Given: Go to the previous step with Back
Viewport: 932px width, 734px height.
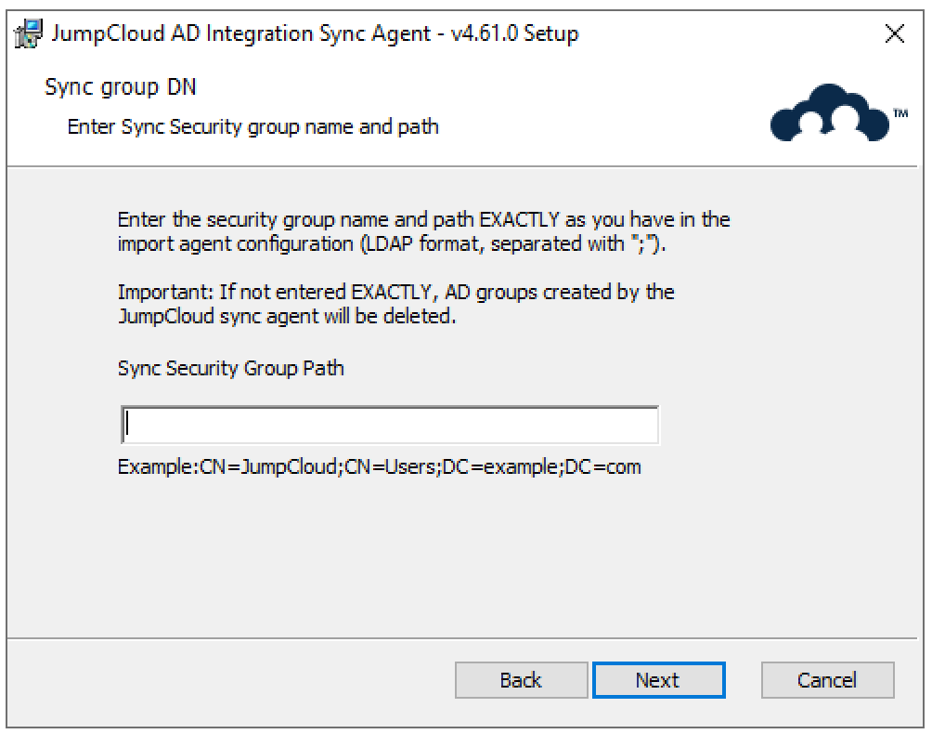Looking at the screenshot, I should [x=521, y=680].
